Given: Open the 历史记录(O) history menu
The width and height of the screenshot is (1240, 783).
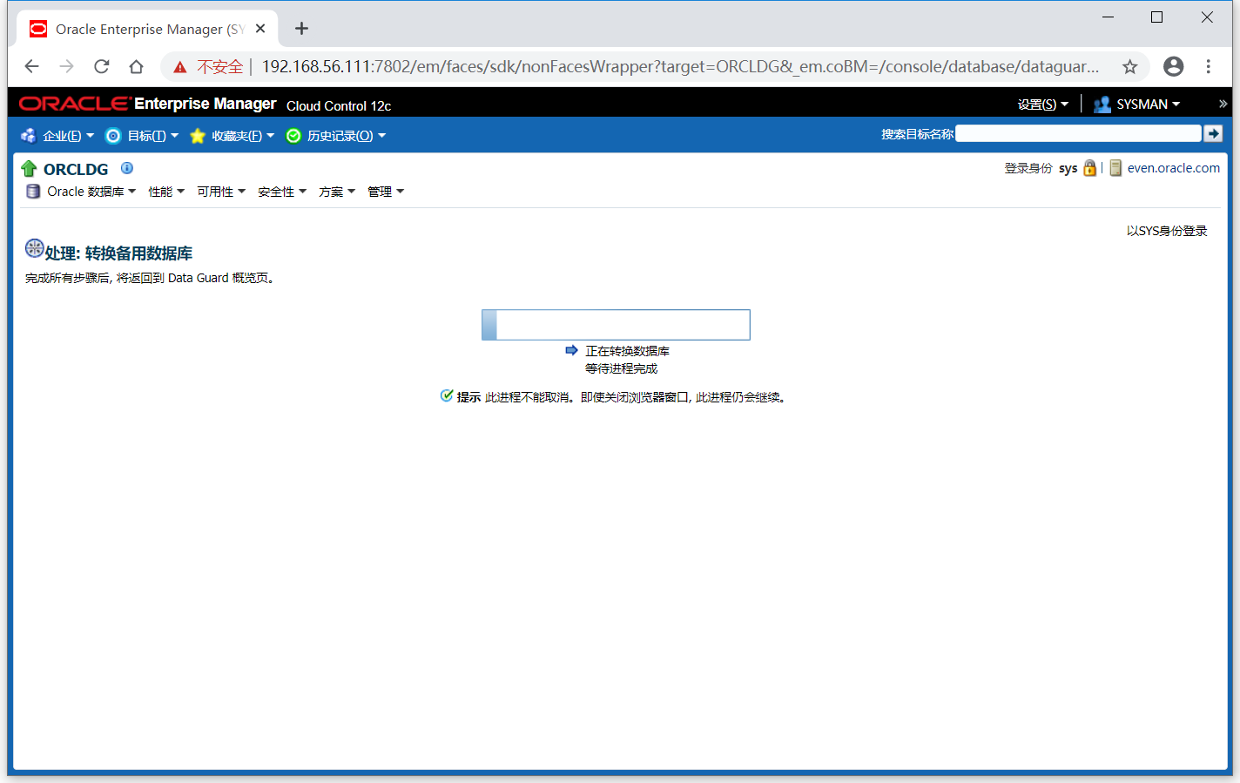Looking at the screenshot, I should point(346,136).
